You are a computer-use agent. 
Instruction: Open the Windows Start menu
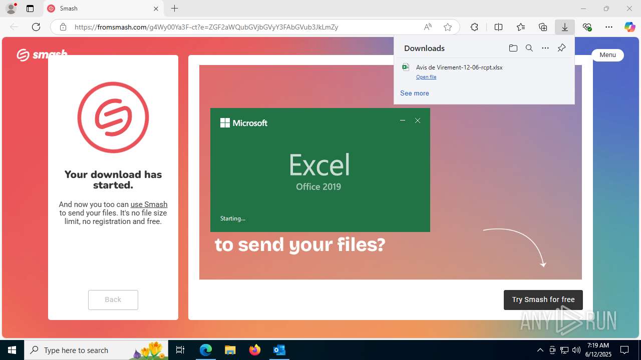(12, 350)
